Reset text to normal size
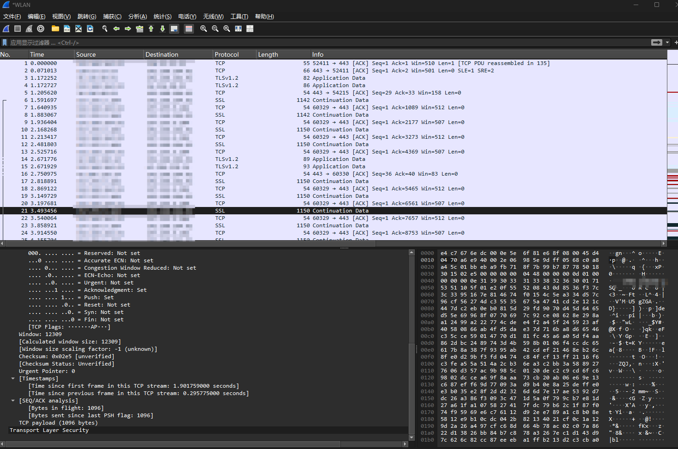 tap(226, 29)
